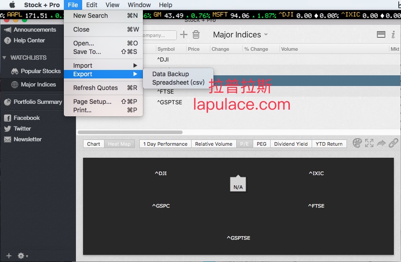Share the heat map via arrow icon
401x262 pixels.
(x=381, y=143)
